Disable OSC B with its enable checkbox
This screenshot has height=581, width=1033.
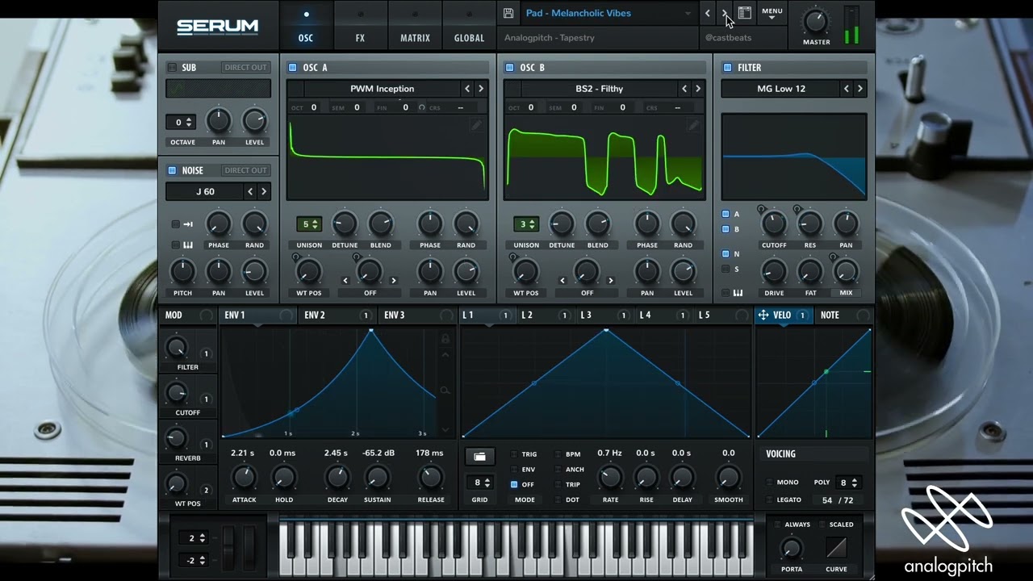[x=509, y=68]
